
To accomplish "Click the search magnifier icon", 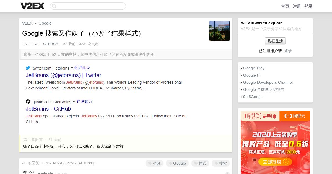I will tap(54, 6).
